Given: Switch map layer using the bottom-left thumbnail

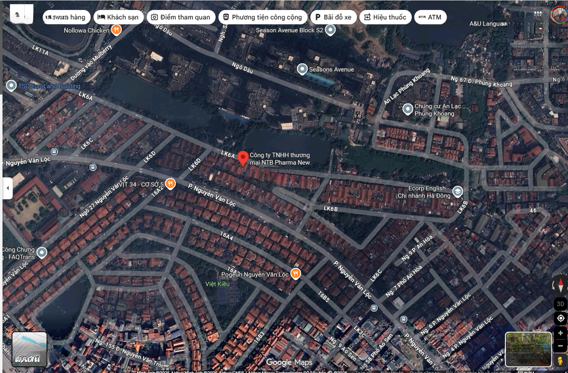Looking at the screenshot, I should (29, 349).
